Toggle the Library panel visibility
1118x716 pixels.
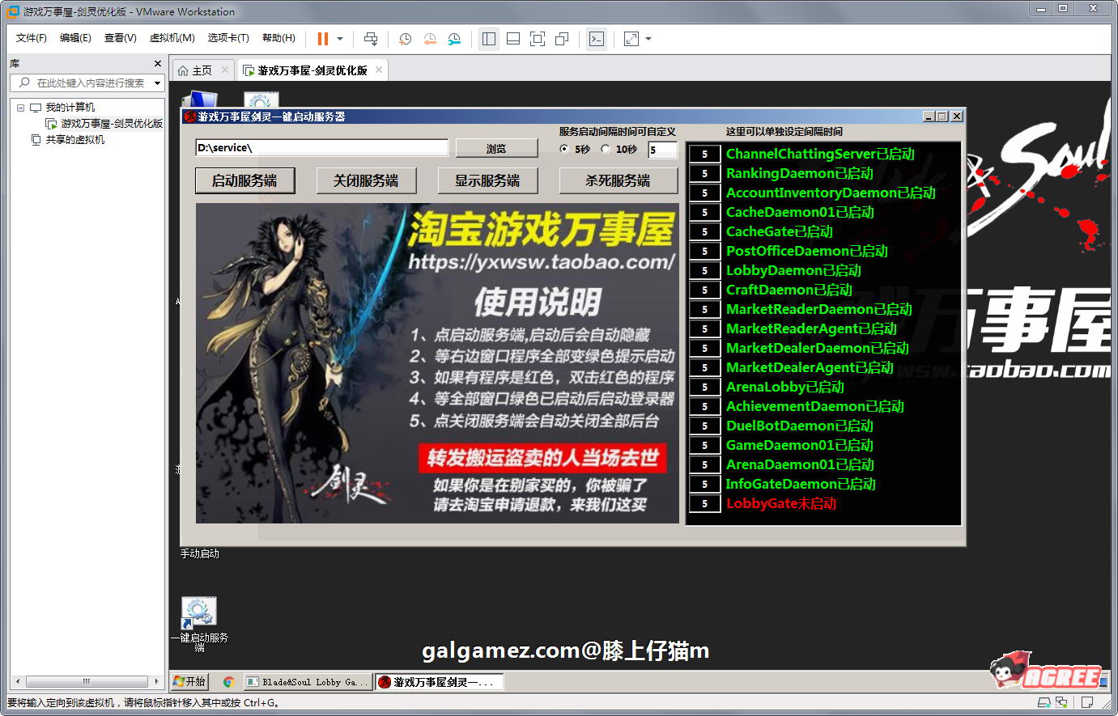click(488, 38)
